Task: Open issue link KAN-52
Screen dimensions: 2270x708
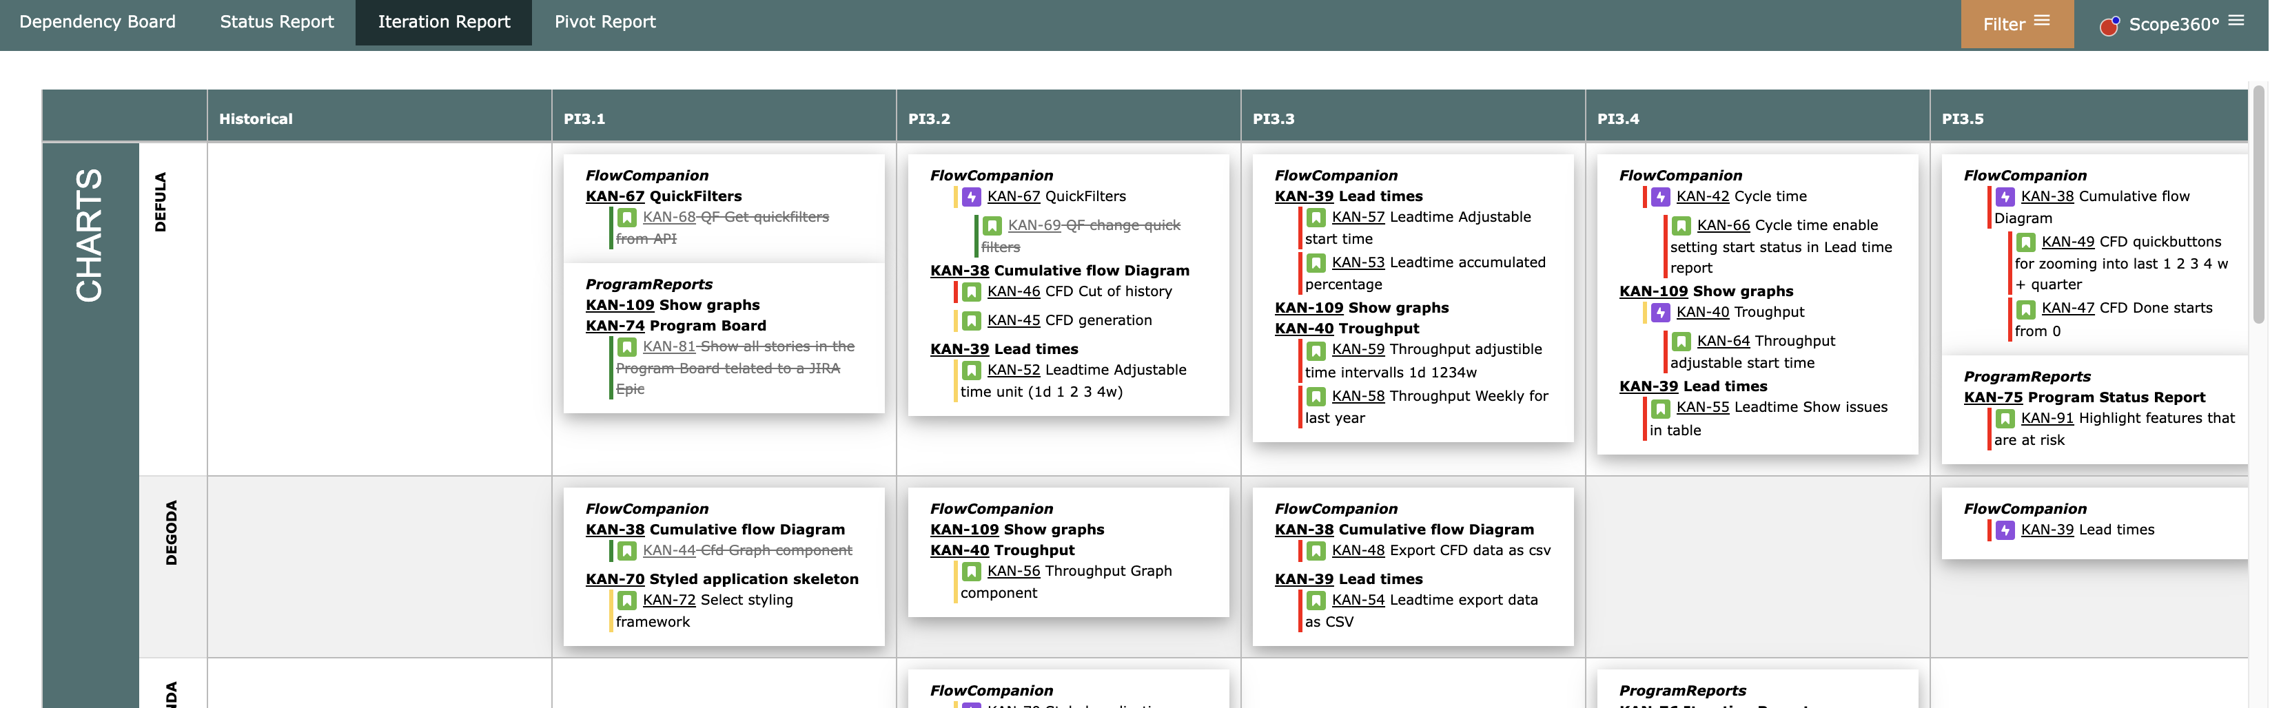Action: click(x=1014, y=370)
